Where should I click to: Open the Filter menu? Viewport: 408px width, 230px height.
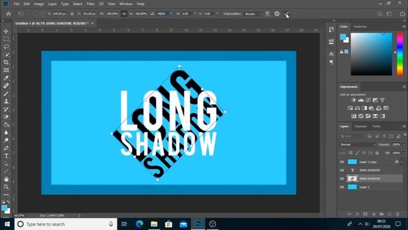(x=91, y=4)
